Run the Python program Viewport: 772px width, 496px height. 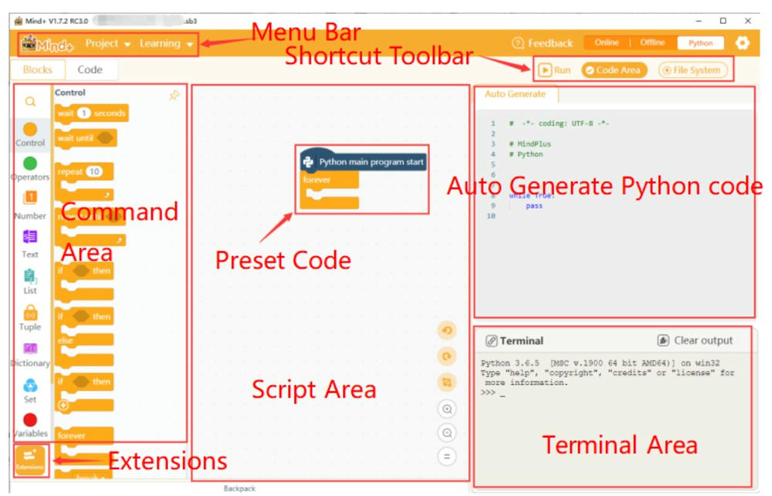coord(554,70)
